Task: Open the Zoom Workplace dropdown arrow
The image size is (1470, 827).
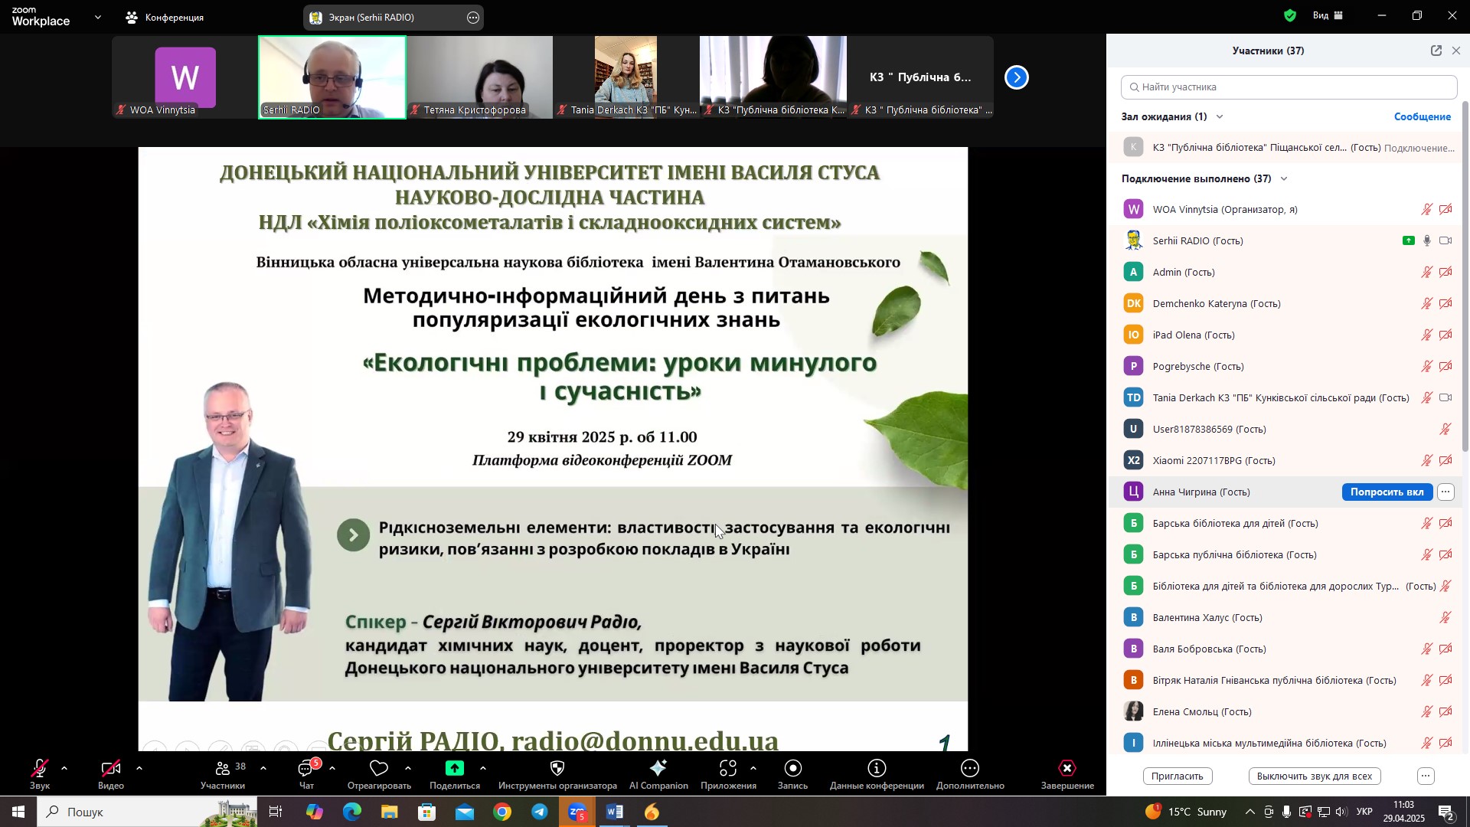Action: coord(98,17)
